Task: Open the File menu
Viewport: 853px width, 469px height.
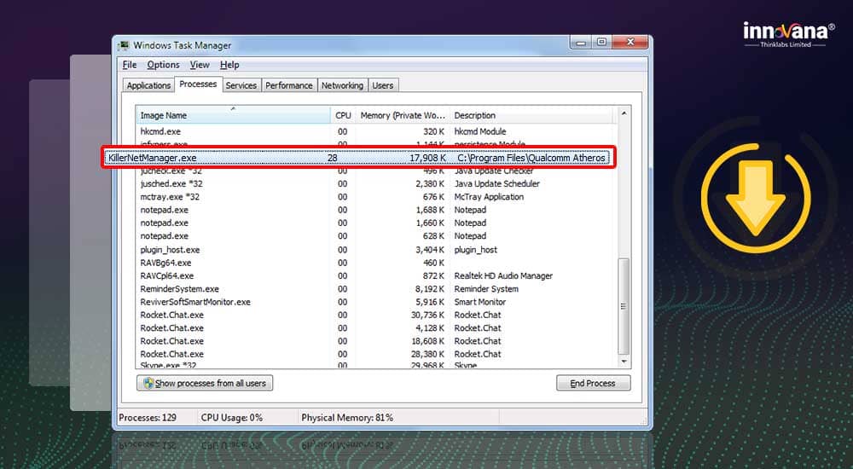Action: pos(130,65)
